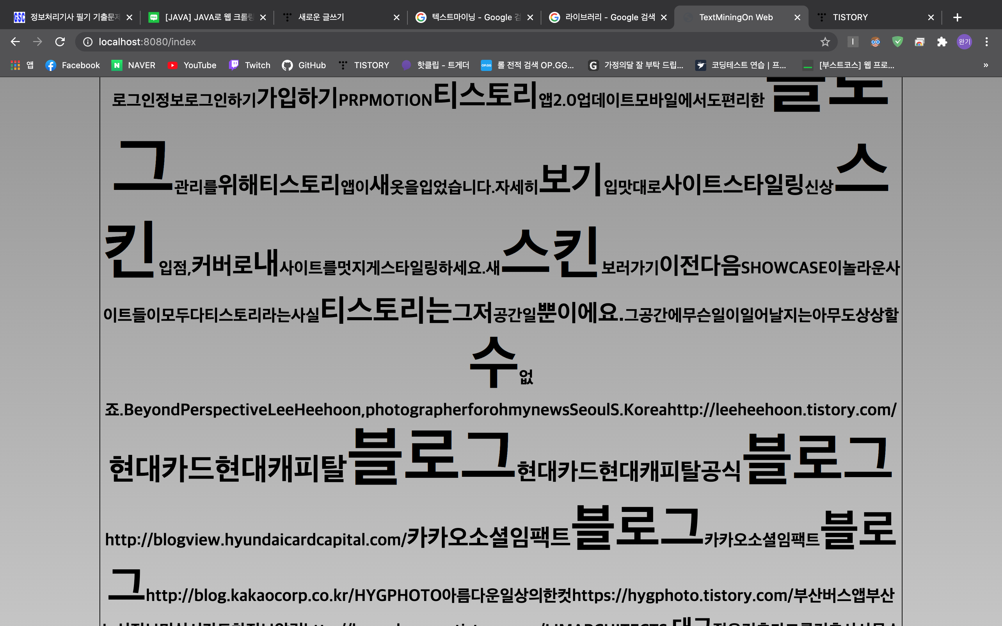Click the browser Back arrow
Viewport: 1002px width, 626px height.
(15, 42)
